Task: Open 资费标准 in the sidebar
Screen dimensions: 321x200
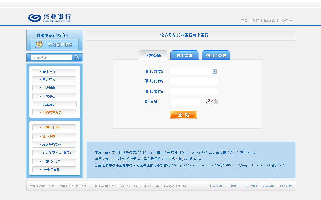Action: point(54,88)
